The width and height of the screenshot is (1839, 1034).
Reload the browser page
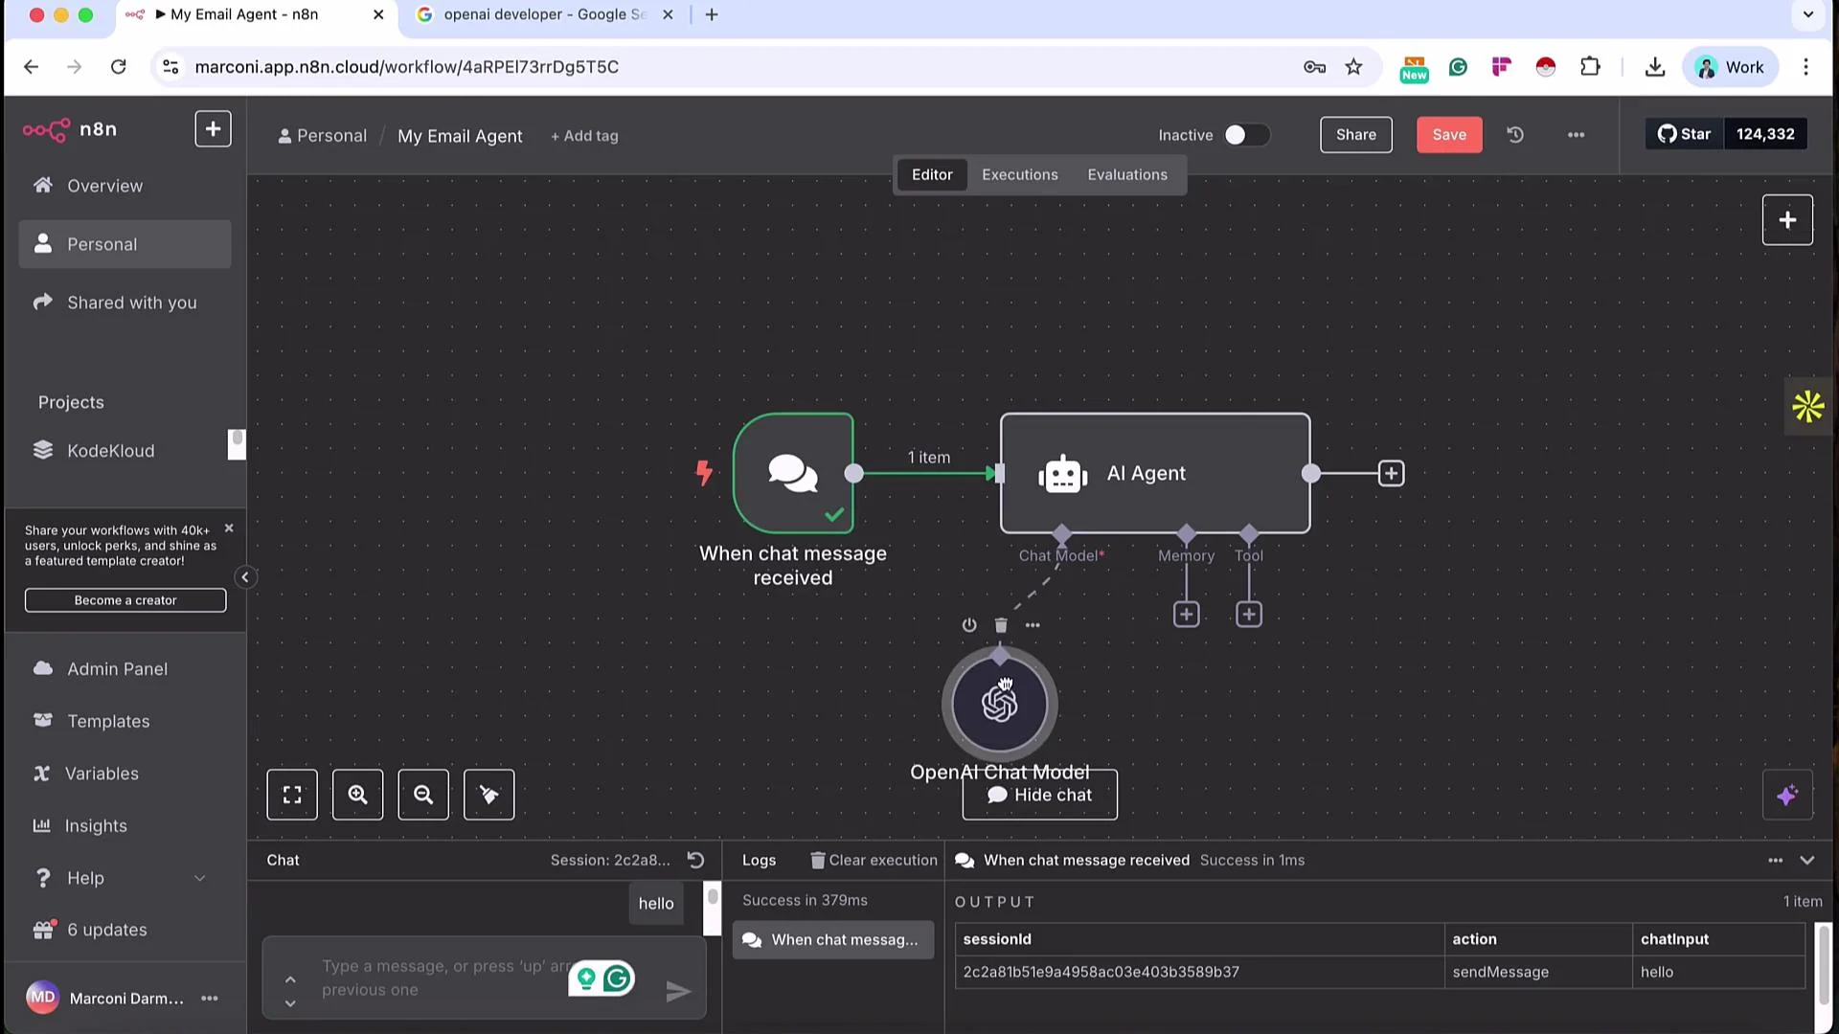118,67
